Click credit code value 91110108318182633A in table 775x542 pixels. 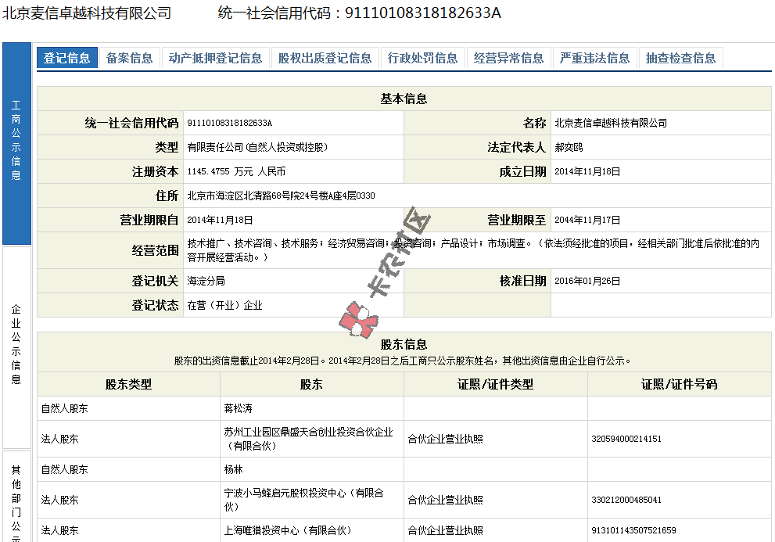pos(229,123)
